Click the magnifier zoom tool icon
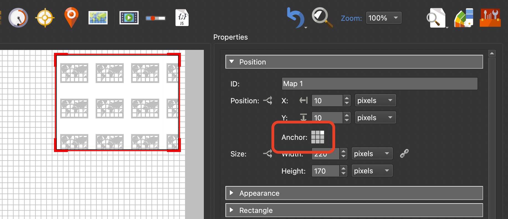The image size is (508, 219). (x=322, y=17)
